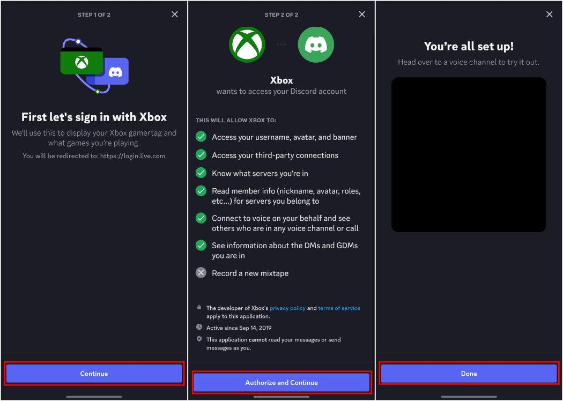Switch to the Step 2 of 2 screen
This screenshot has height=401, width=563.
[x=281, y=14]
